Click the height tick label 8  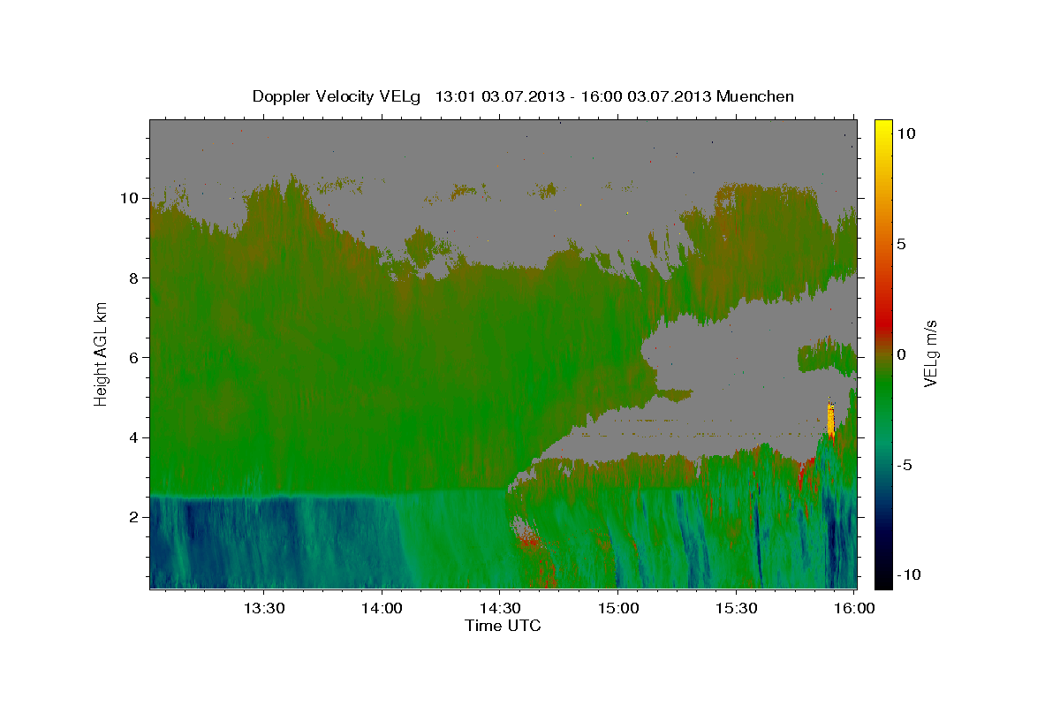click(x=134, y=277)
